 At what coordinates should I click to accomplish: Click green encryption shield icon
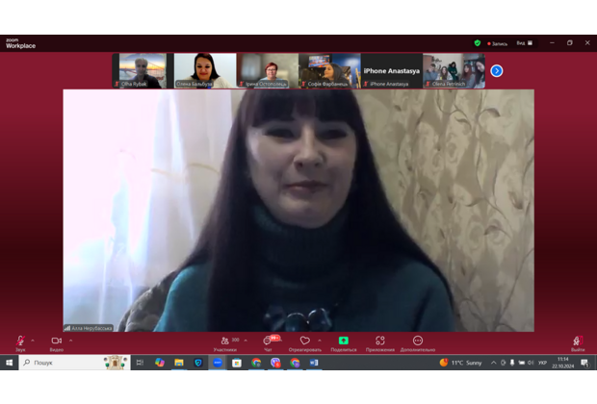tap(477, 43)
